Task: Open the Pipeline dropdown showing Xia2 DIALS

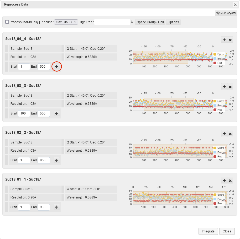Action: point(66,22)
